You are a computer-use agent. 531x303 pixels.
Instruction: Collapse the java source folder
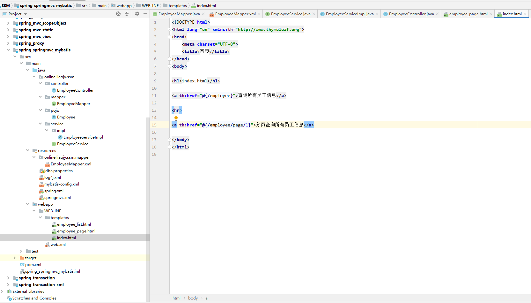[x=28, y=70]
